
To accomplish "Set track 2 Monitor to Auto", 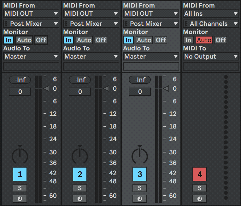I will (x=84, y=40).
